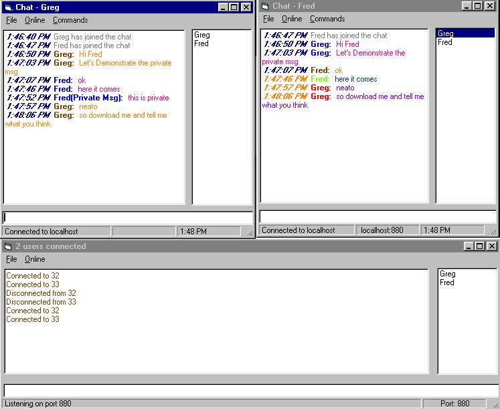Viewport: 500px width, 409px height.
Task: Open the Online menu in Chat - Fred
Action: 292,19
